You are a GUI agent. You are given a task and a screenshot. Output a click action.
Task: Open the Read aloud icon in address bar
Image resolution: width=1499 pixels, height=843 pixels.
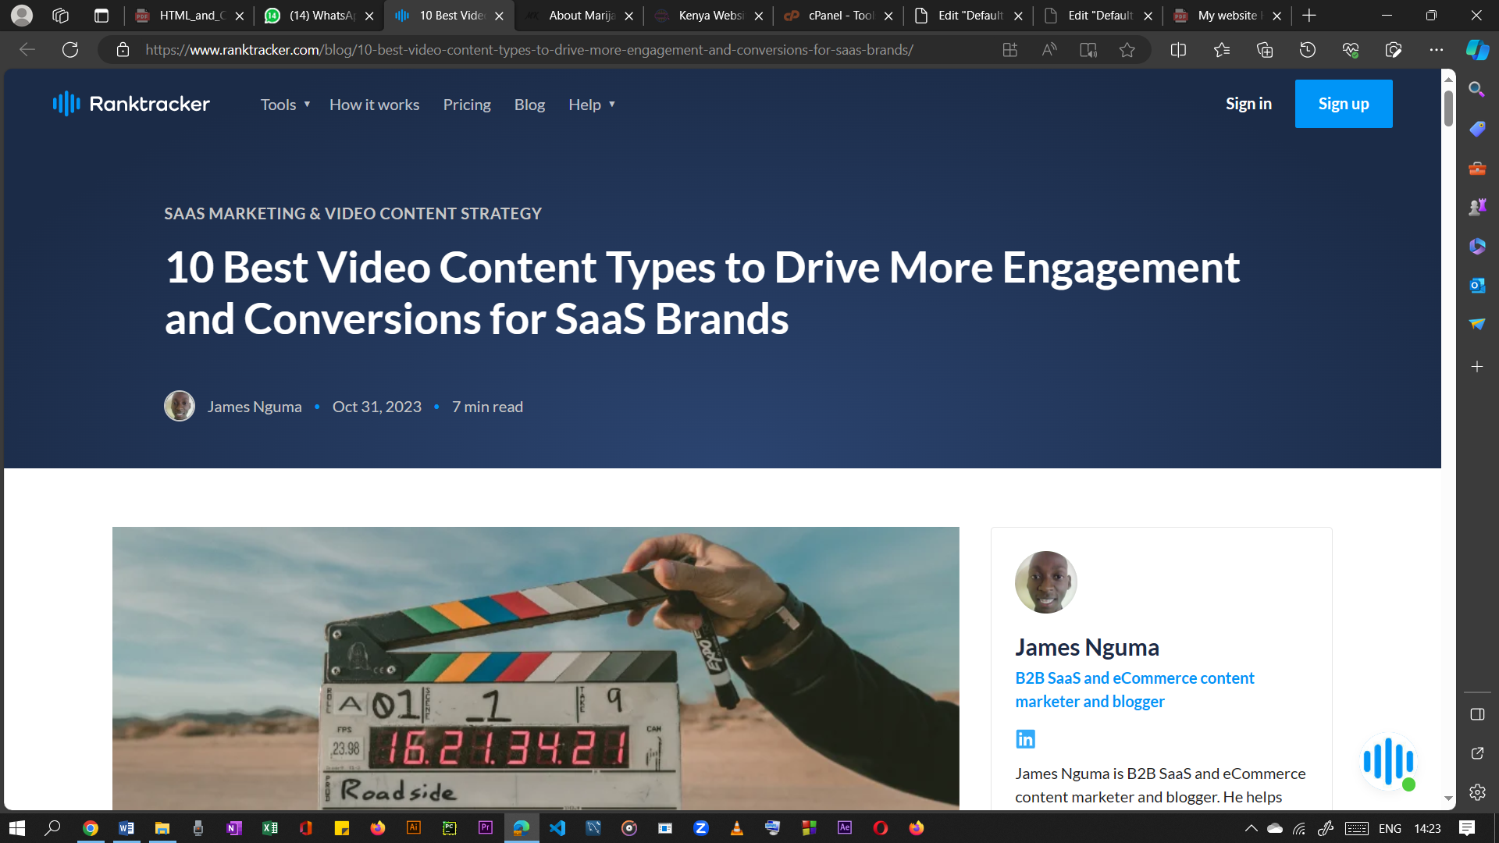pos(1049,50)
